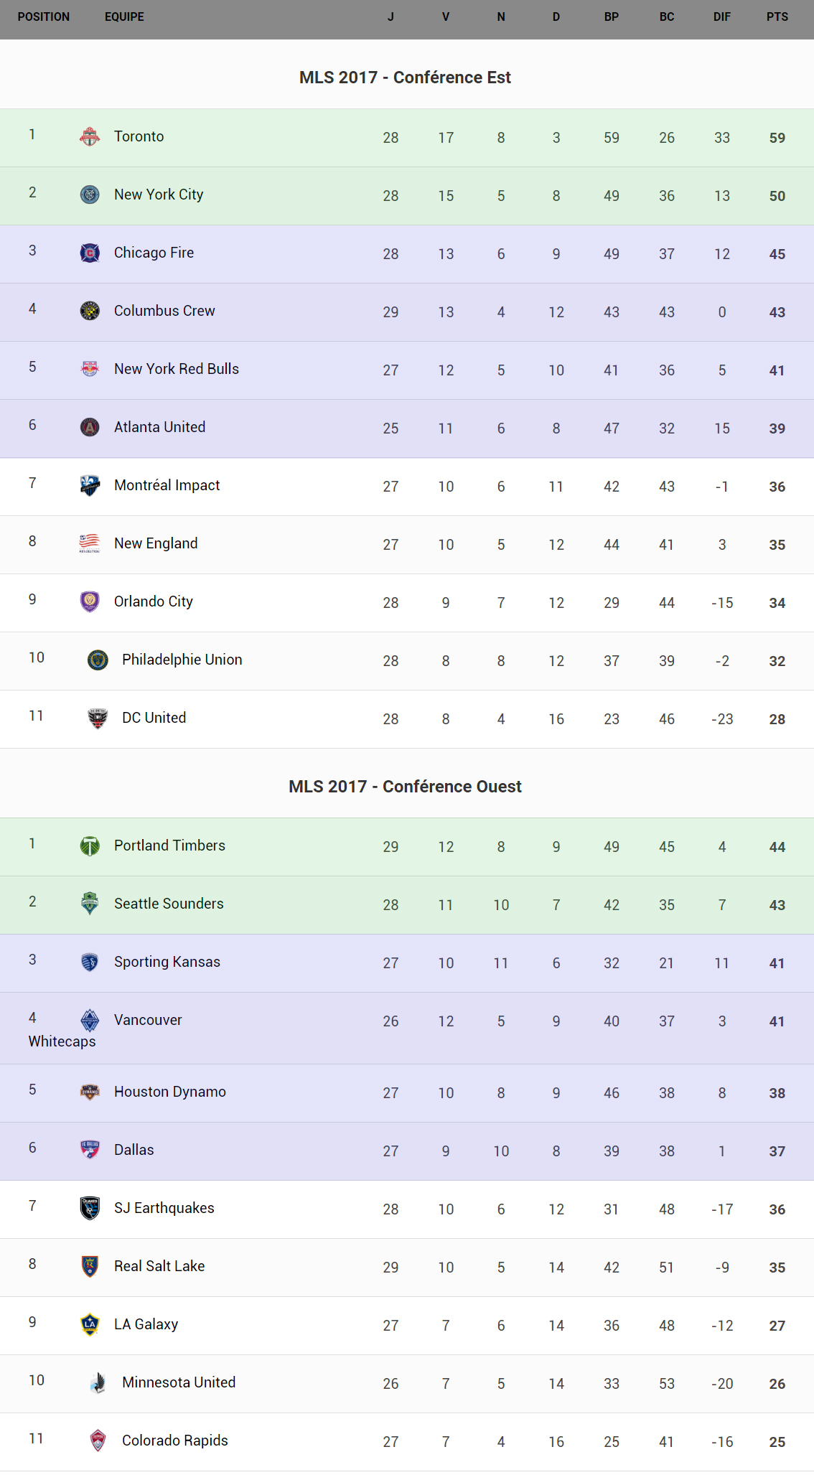This screenshot has height=1480, width=814.
Task: Click the Seattle Sounders crest icon
Action: coord(90,904)
